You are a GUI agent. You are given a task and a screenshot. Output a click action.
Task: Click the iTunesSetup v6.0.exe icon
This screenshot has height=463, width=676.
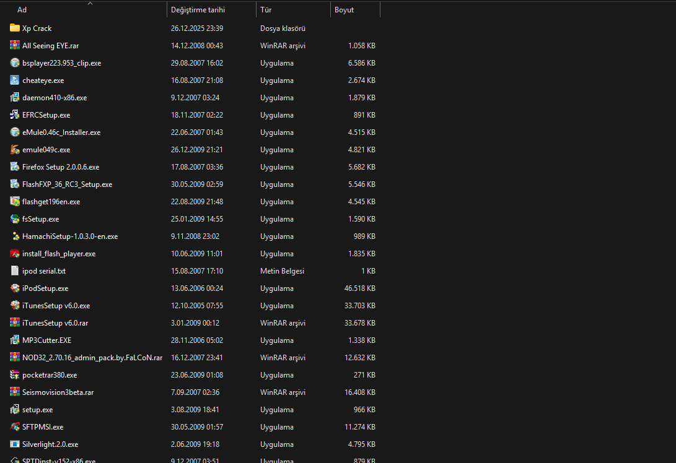(x=15, y=305)
